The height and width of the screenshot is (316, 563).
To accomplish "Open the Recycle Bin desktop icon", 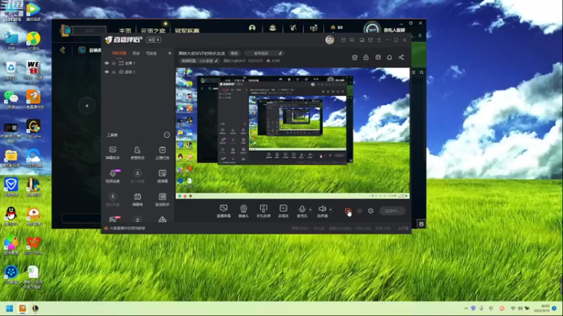I will (x=11, y=70).
